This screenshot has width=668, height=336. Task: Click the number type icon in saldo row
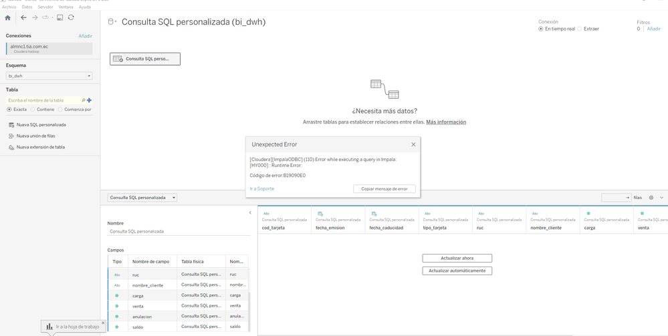[x=117, y=327]
